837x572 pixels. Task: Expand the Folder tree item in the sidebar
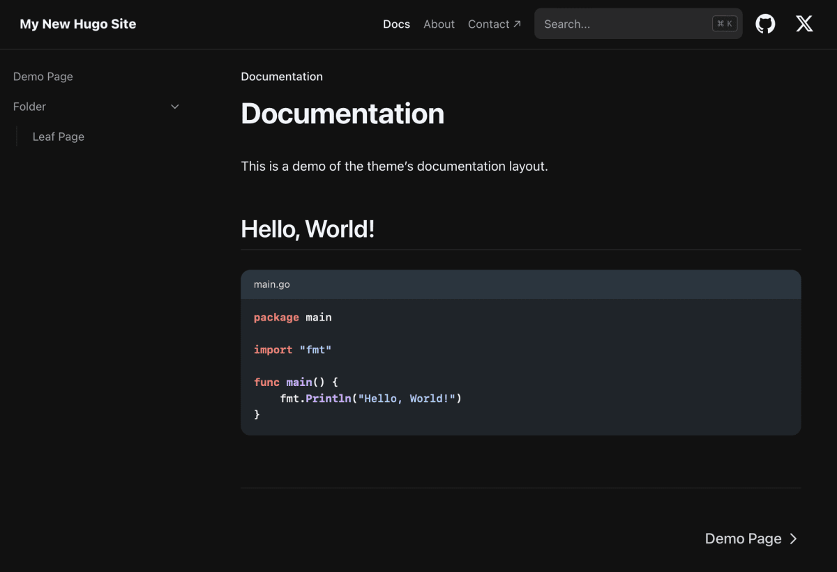[x=29, y=107]
